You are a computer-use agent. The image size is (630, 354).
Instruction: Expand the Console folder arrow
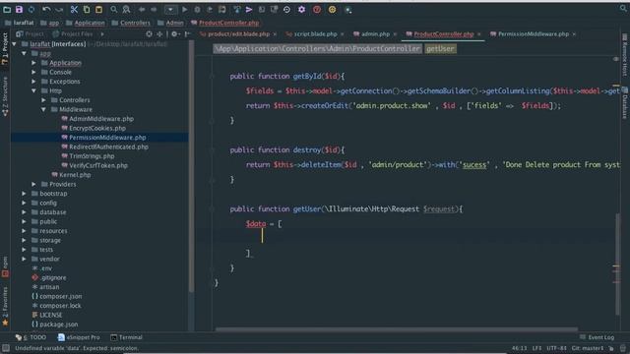click(x=33, y=72)
